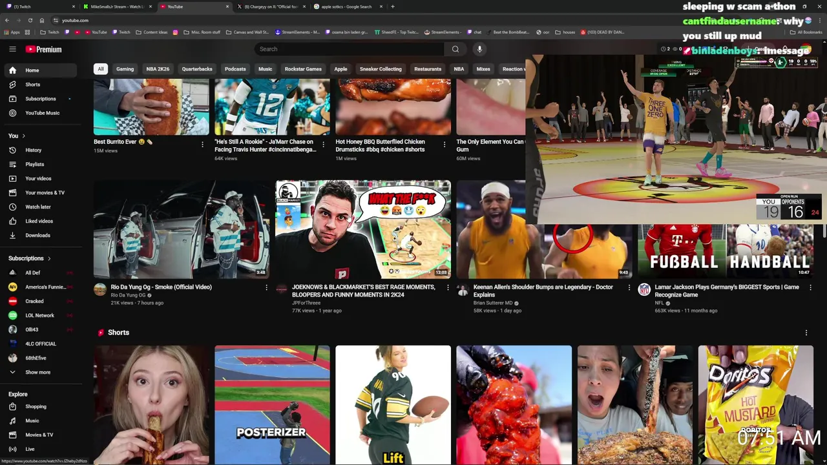Screen dimensions: 827x465
Task: Select the Restaurants filter chip
Action: pyautogui.click(x=428, y=69)
